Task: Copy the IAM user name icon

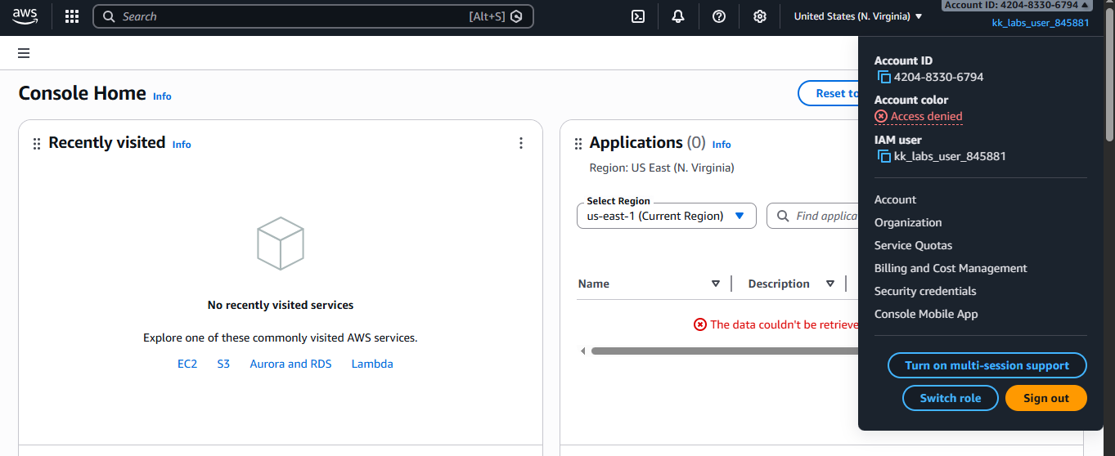Action: point(883,156)
